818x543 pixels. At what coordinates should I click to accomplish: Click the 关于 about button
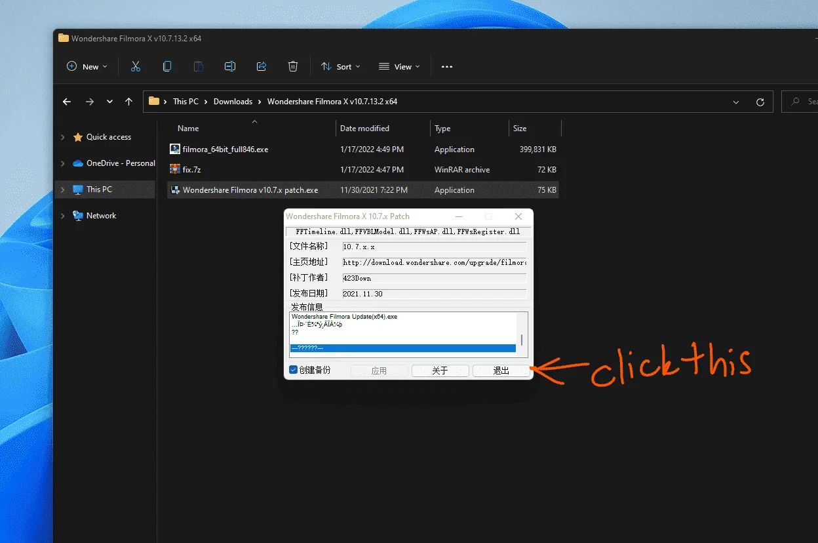point(440,371)
